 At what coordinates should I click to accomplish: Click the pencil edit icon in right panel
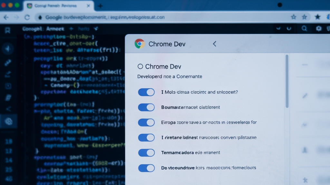point(305,96)
